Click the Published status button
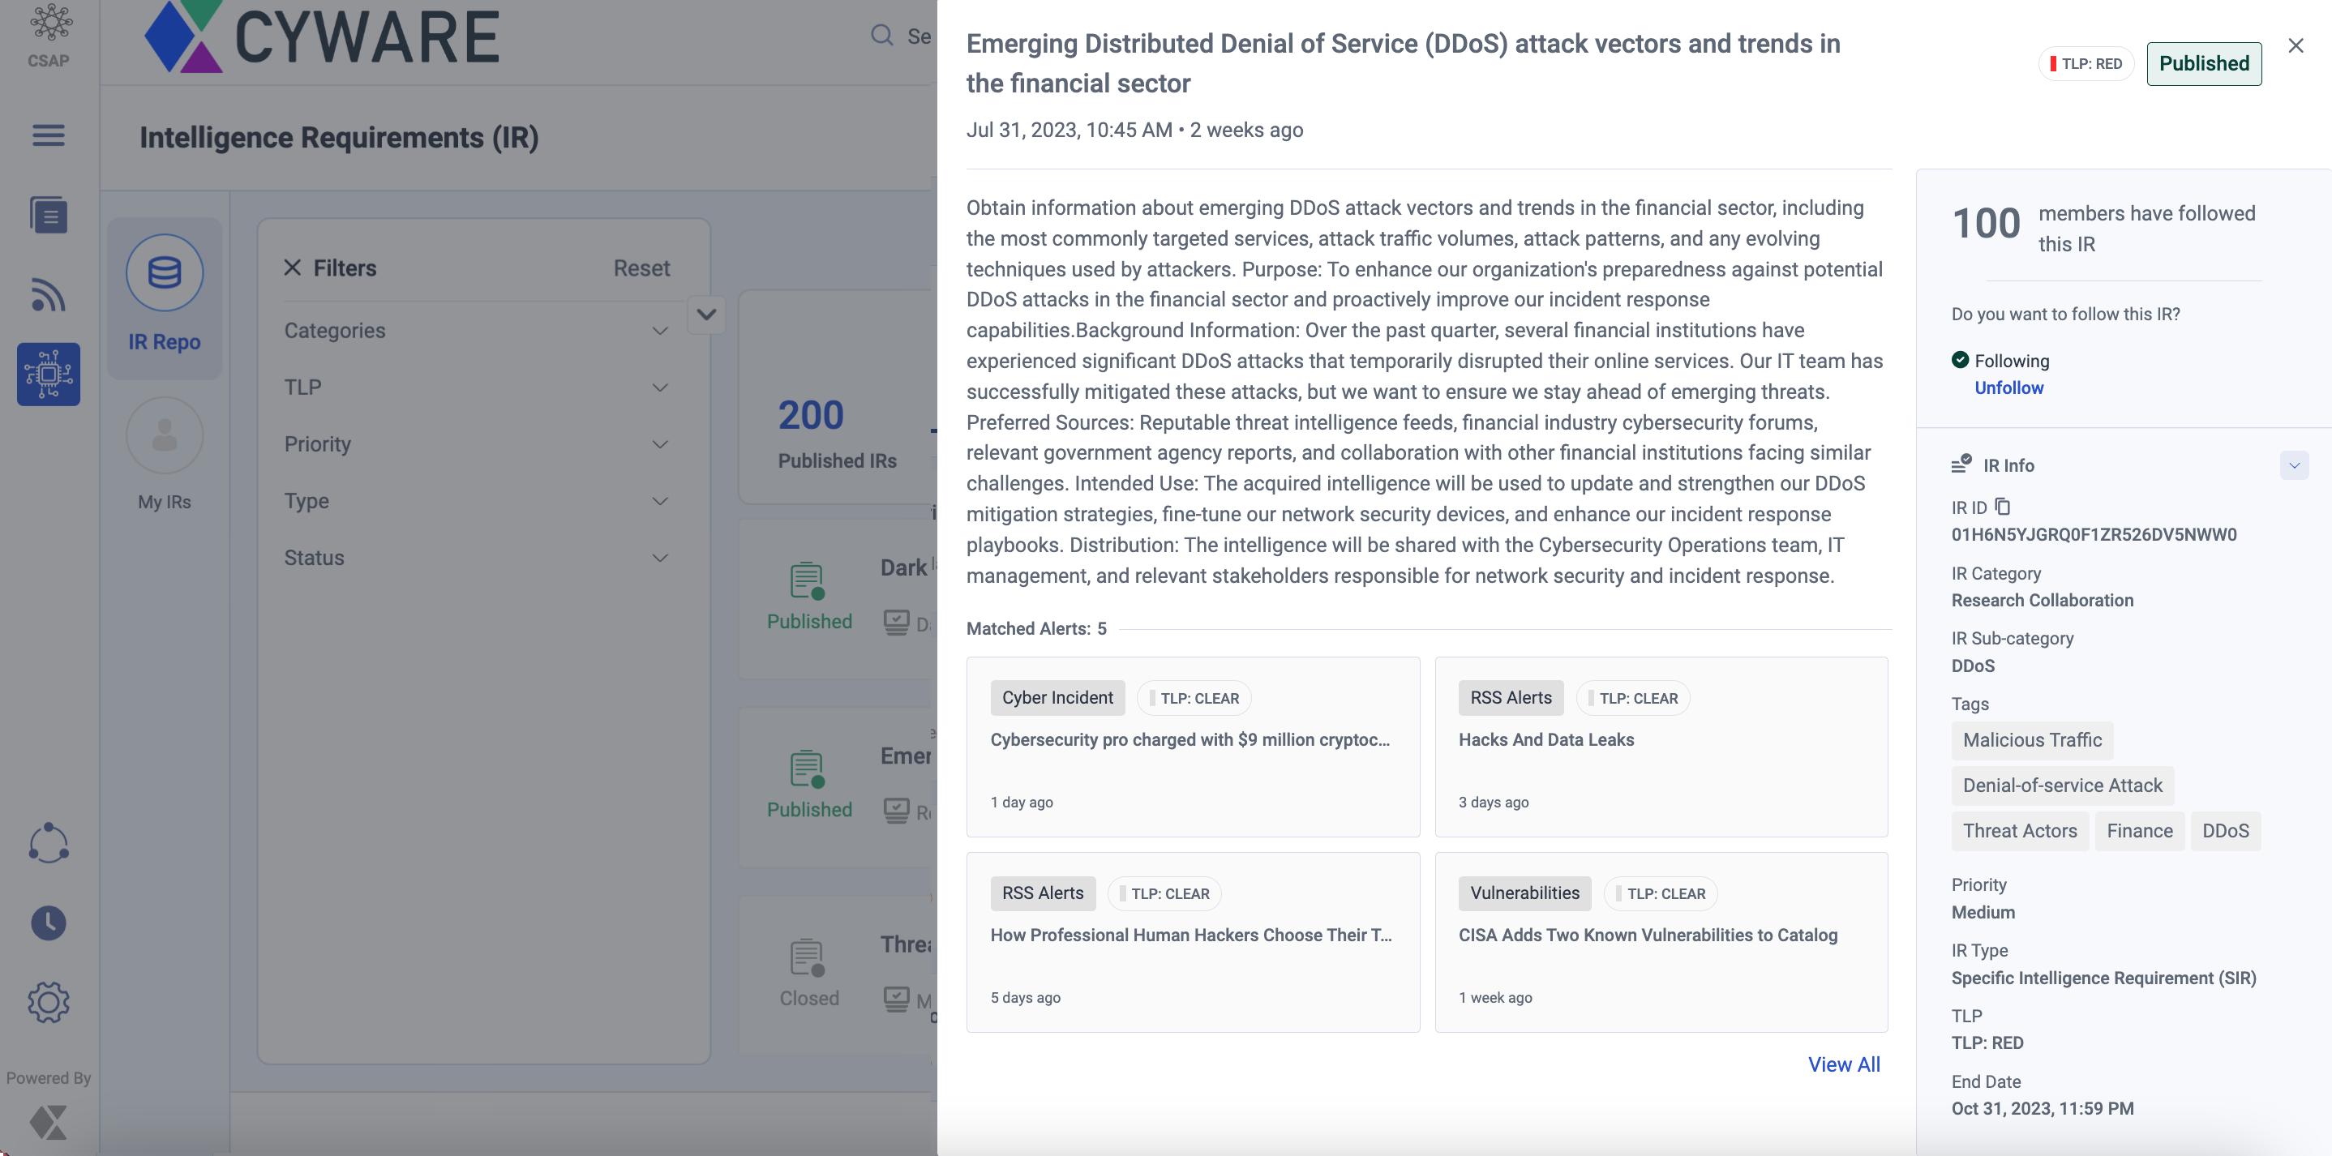 click(x=2205, y=63)
